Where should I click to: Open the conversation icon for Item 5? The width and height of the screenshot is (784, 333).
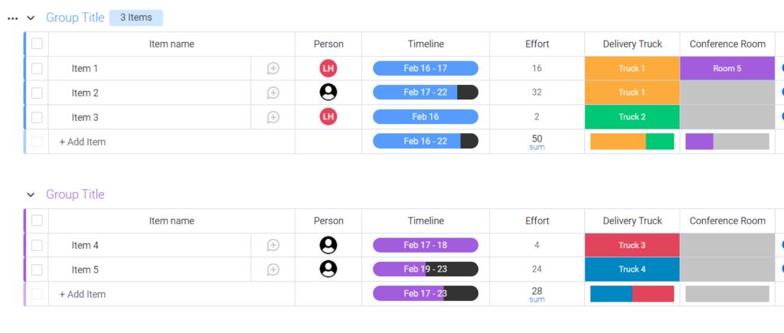tap(273, 270)
